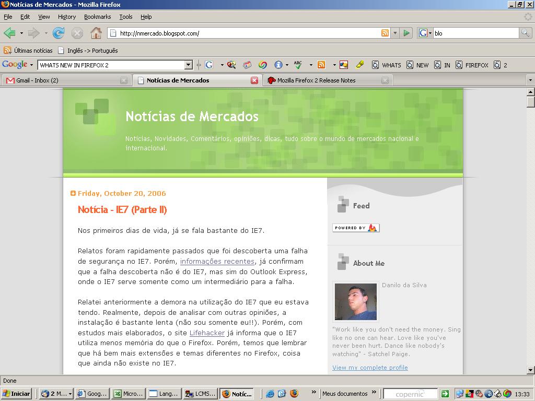Click the Google toolbar search-with-eyes icon
This screenshot has width=535, height=401.
231,65
